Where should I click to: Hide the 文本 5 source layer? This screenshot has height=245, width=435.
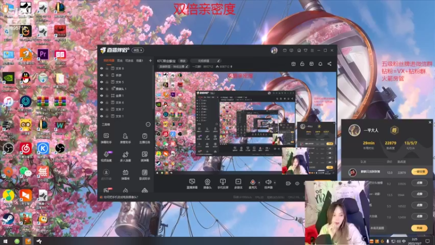point(102,82)
